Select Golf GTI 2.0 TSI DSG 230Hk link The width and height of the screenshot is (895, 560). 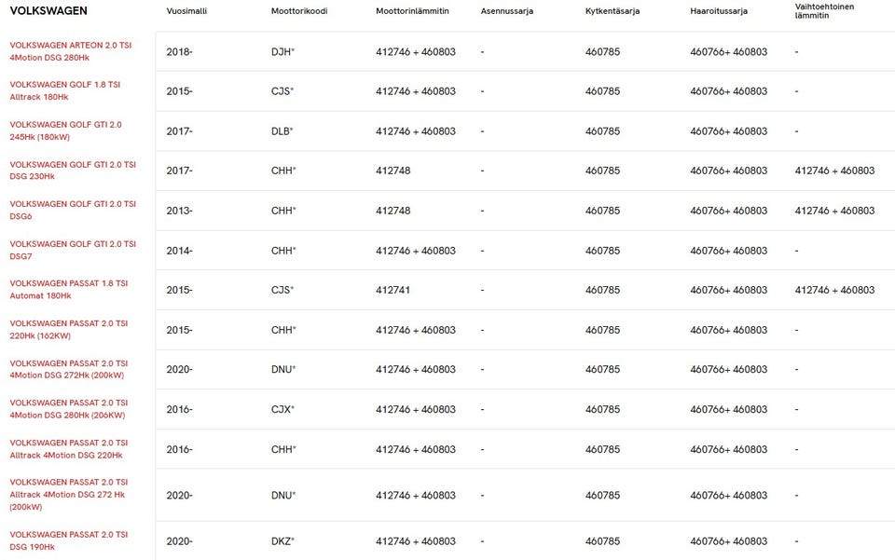coord(73,170)
